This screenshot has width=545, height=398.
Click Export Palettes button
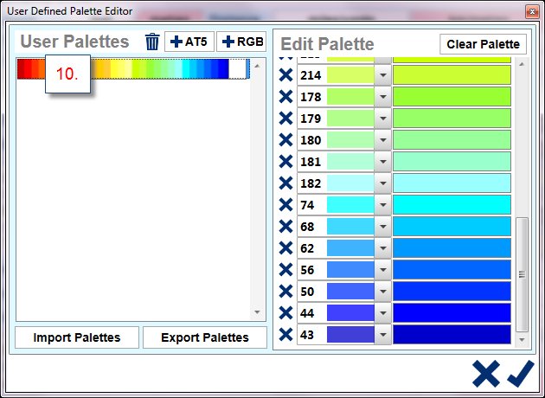pyautogui.click(x=204, y=337)
